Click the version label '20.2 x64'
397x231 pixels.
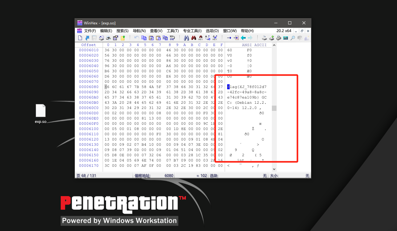click(284, 31)
